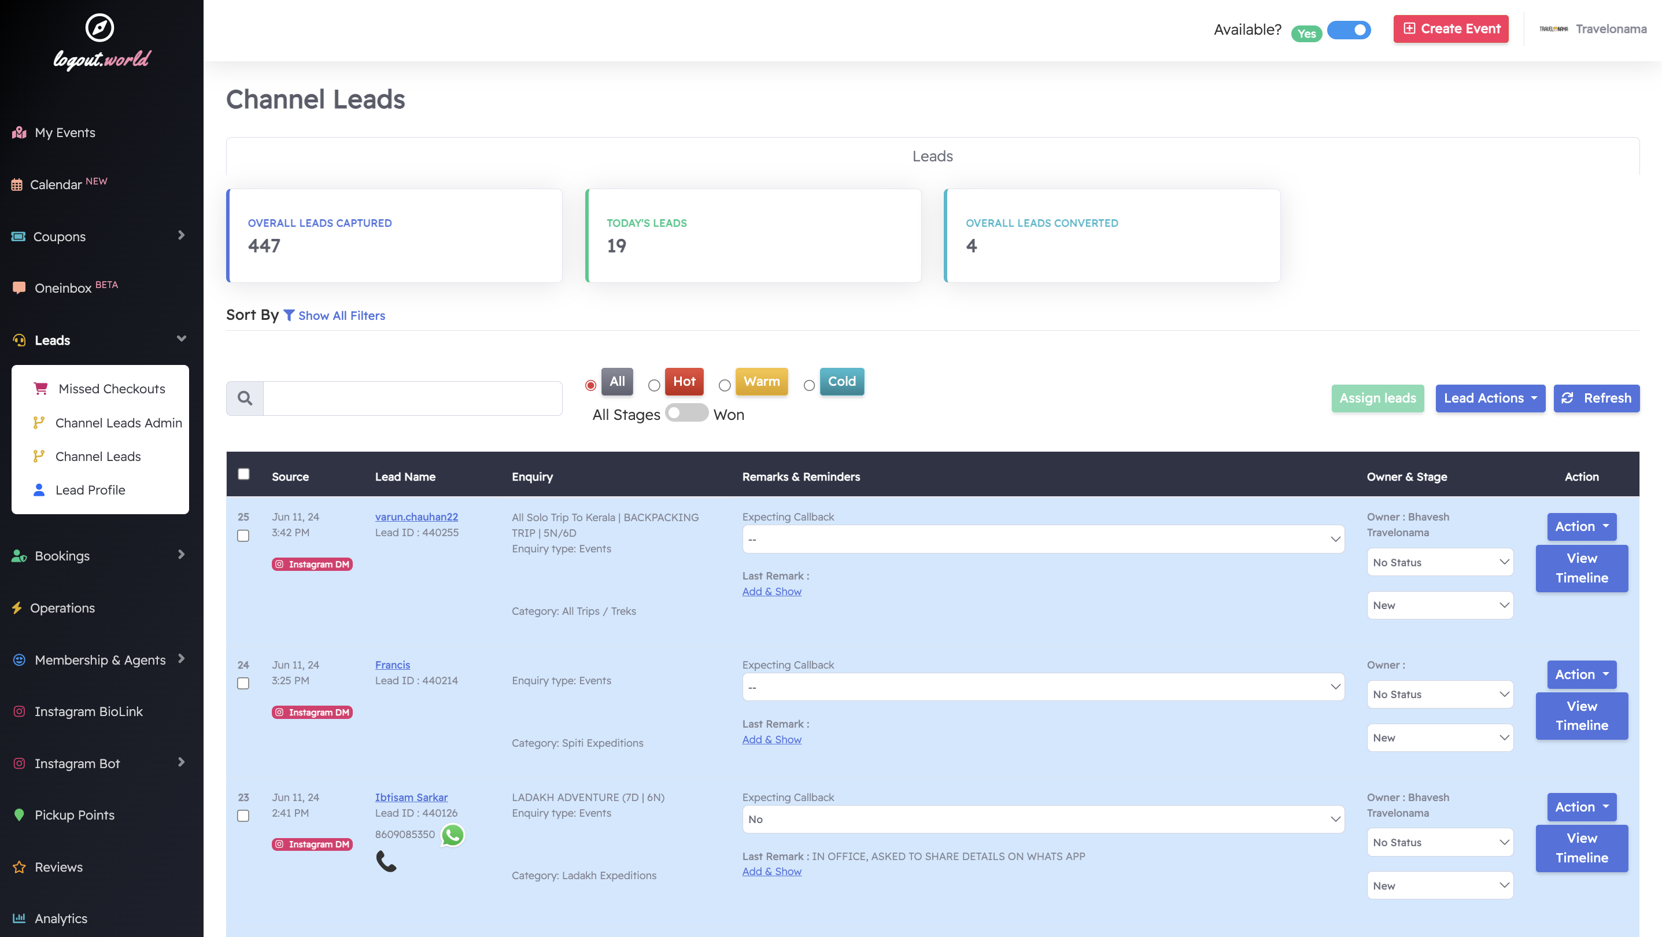The image size is (1662, 937).
Task: Open Francis lead details
Action: 392,664
